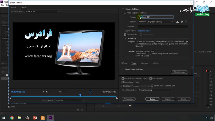Open Windows Start menu
The width and height of the screenshot is (215, 121).
tap(4, 118)
